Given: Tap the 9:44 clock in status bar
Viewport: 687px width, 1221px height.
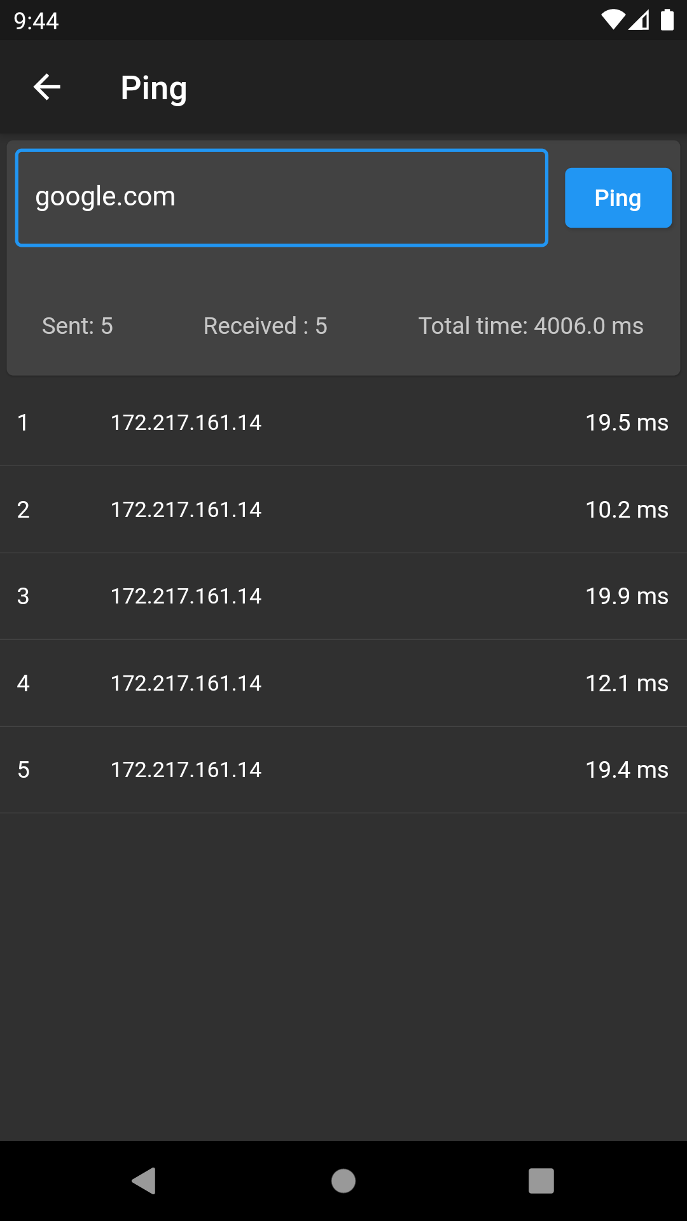Looking at the screenshot, I should 36,21.
